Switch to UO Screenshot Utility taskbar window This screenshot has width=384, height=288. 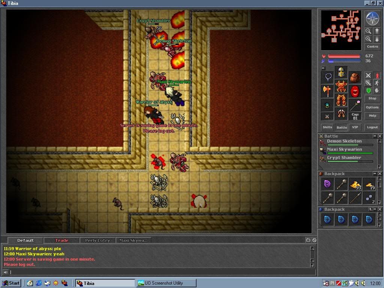pos(166,283)
